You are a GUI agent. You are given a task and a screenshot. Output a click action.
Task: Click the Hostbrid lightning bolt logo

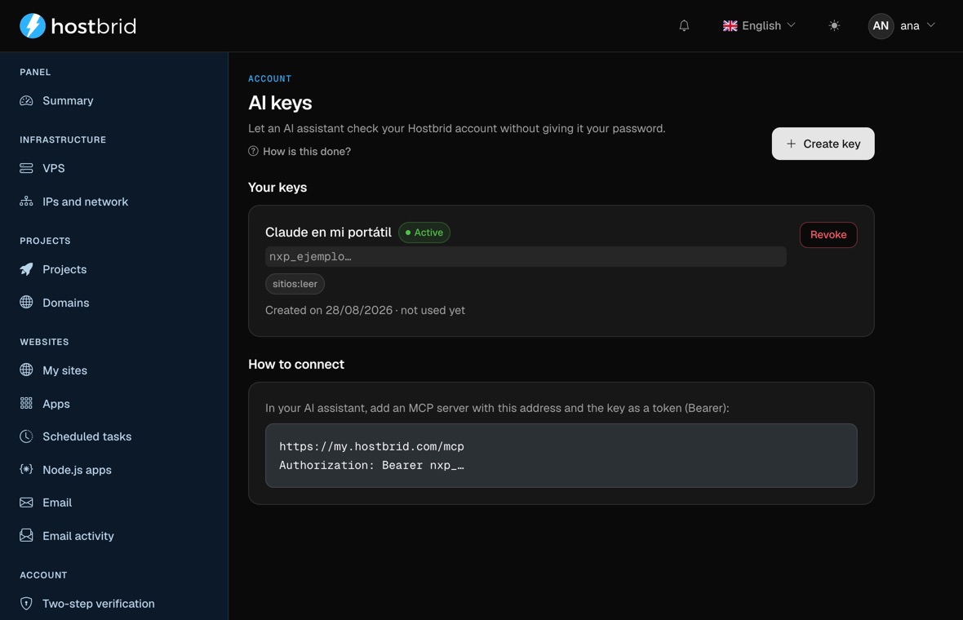(x=33, y=26)
